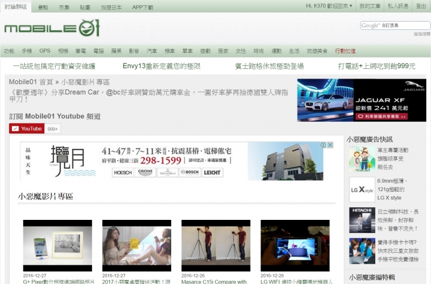Image resolution: width=431 pixels, height=284 pixels.
Task: Open the 悅遊日本 tab
Action: [x=111, y=7]
